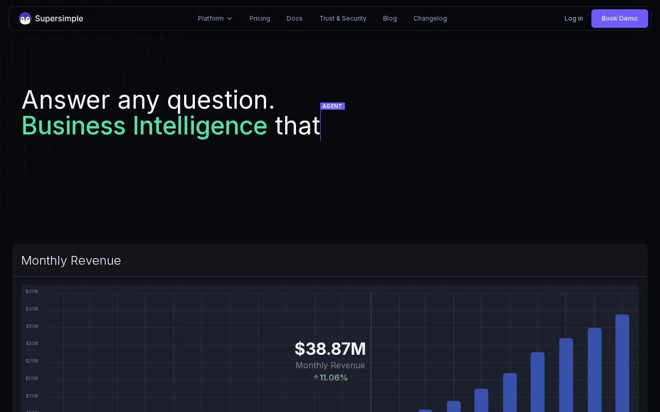
Task: Click the AGENT cursor label badge
Action: [333, 106]
